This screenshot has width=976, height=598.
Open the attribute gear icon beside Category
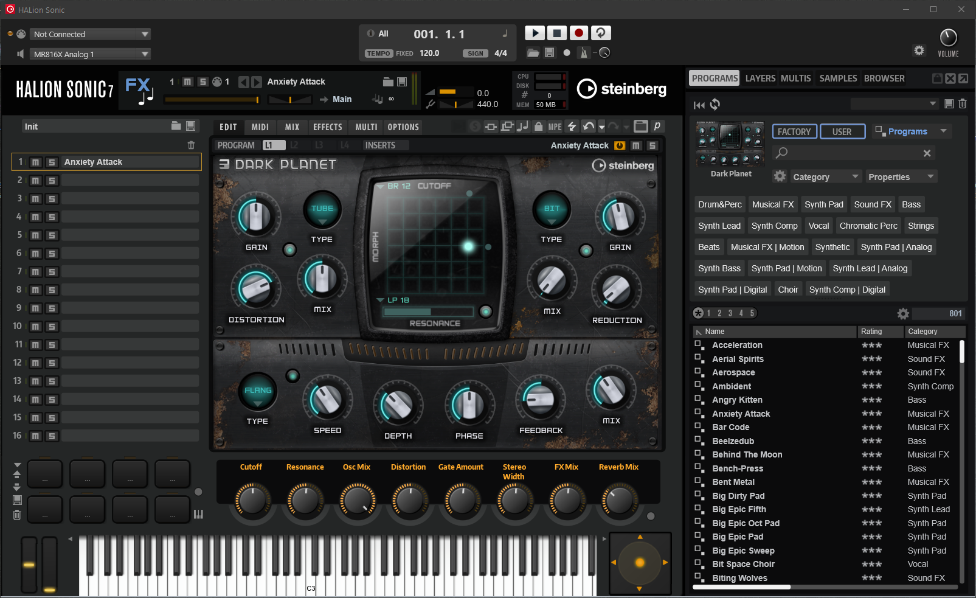point(780,176)
